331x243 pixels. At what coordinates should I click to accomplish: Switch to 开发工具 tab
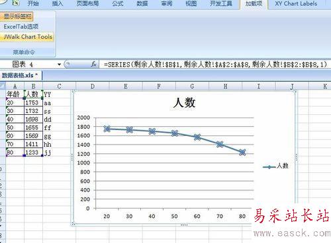pos(221,3)
